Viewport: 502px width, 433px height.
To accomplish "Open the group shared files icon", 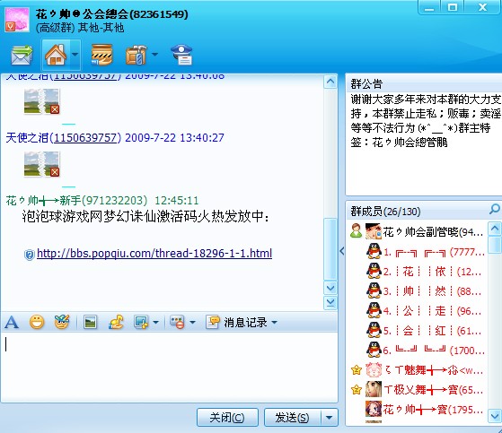I will pyautogui.click(x=101, y=55).
